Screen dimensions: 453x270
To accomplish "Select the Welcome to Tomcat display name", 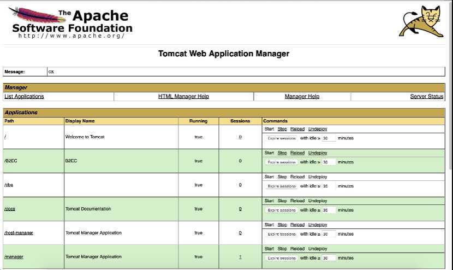I will (x=85, y=137).
